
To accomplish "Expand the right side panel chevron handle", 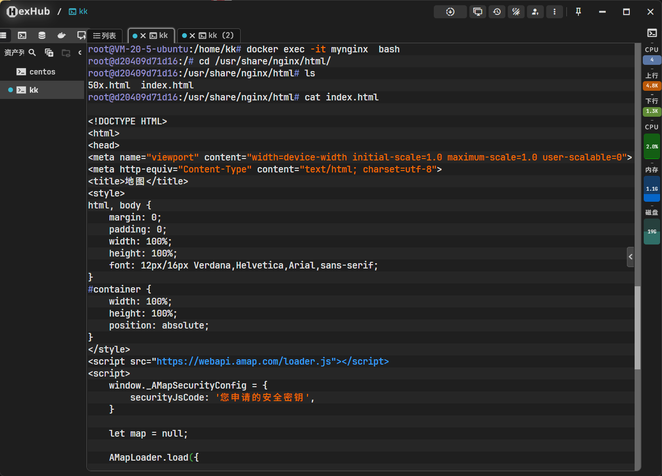I will coord(631,257).
